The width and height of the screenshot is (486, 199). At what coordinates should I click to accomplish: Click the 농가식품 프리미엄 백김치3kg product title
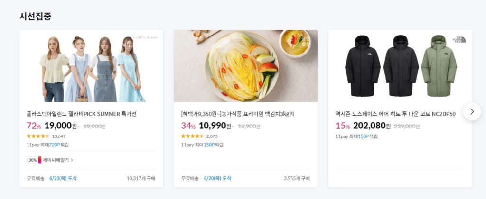[x=237, y=114]
